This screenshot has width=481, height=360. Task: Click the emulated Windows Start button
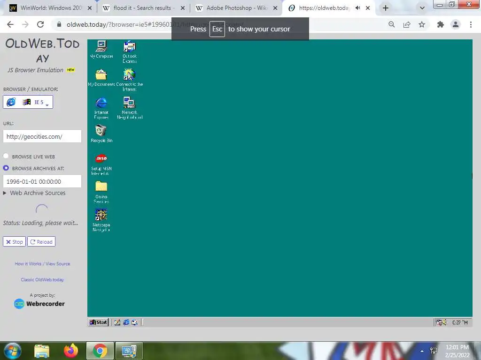pyautogui.click(x=98, y=322)
